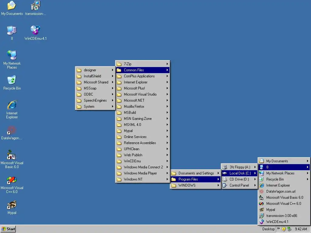Open the My Documents desktop icon
The height and width of the screenshot is (233, 311).
tap(12, 8)
